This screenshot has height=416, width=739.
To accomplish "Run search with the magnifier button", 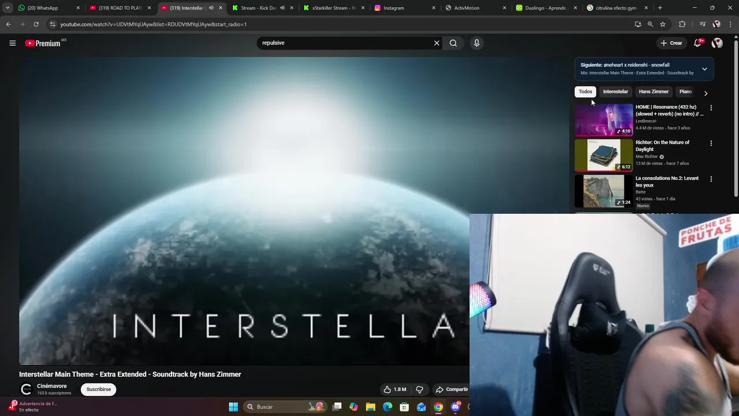I will pos(453,43).
